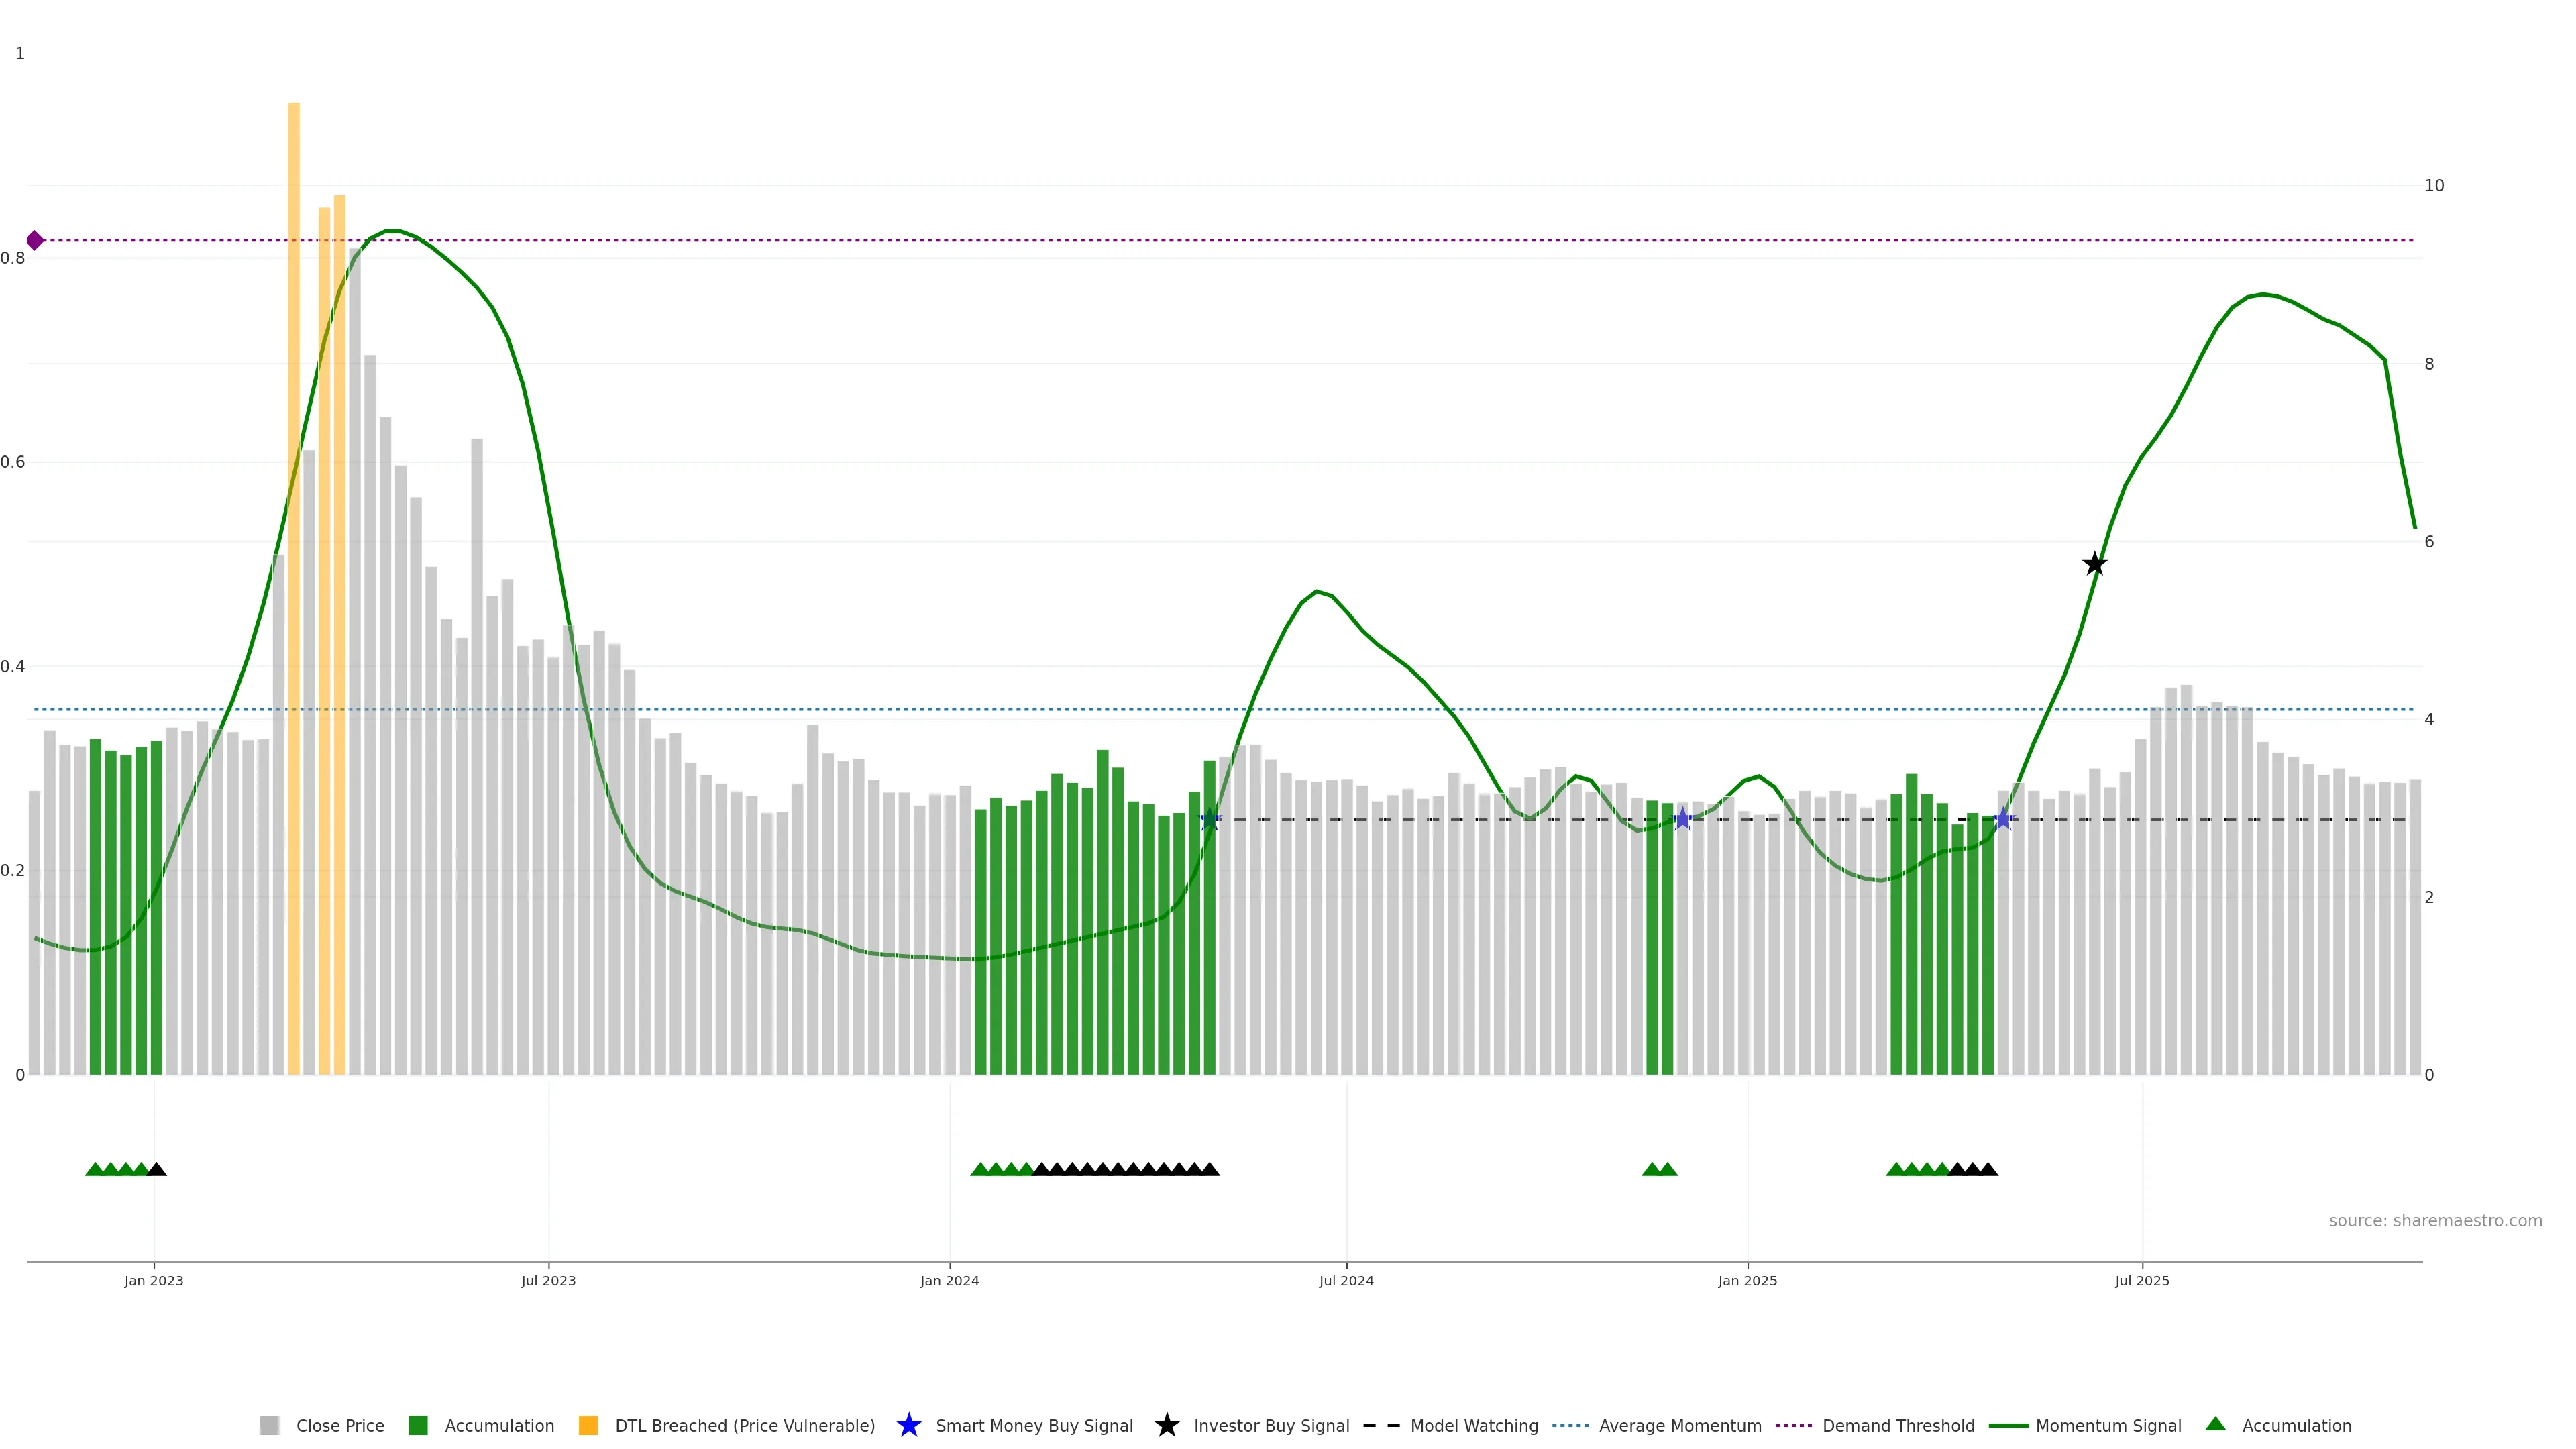Click the blue Smart Money star near May 2025
2576x1449 pixels.
pos(2003,820)
